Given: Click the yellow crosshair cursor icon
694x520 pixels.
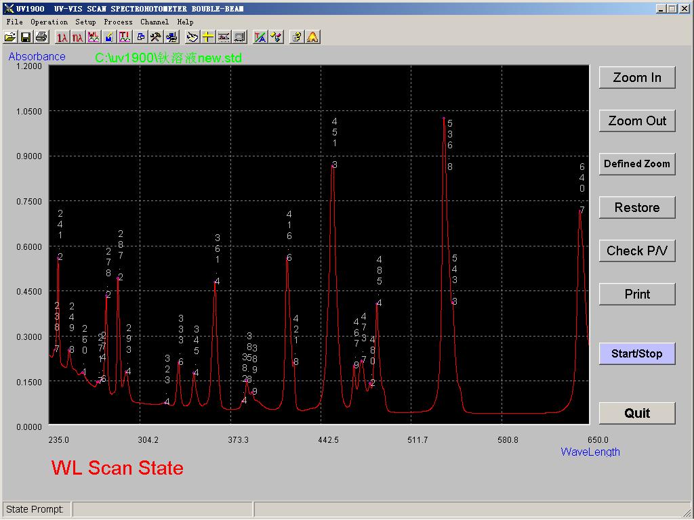Looking at the screenshot, I should click(208, 37).
